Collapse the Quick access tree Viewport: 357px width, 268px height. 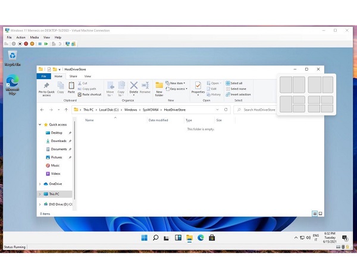point(40,125)
